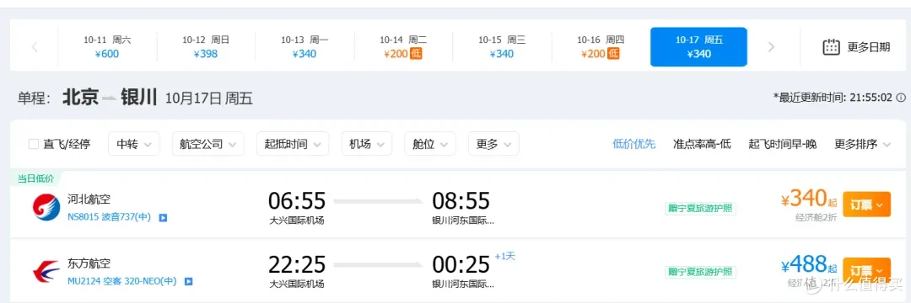Click the info icon next to NS8015 波音737(中)

tap(164, 218)
